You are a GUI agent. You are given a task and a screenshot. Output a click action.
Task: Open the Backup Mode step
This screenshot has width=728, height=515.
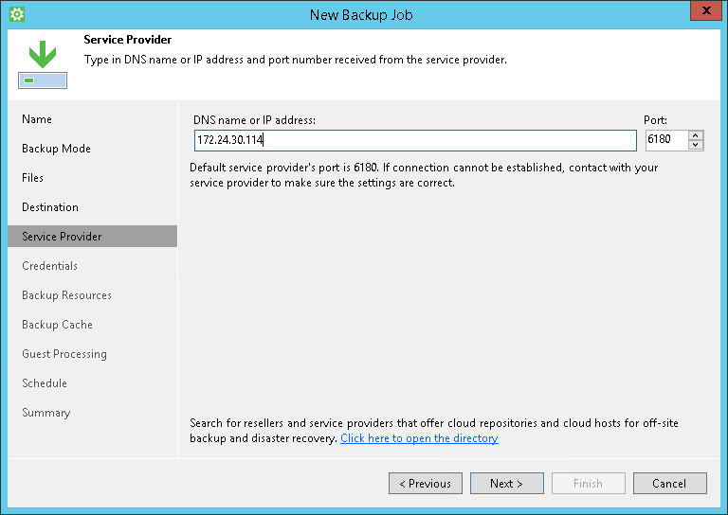pyautogui.click(x=56, y=149)
